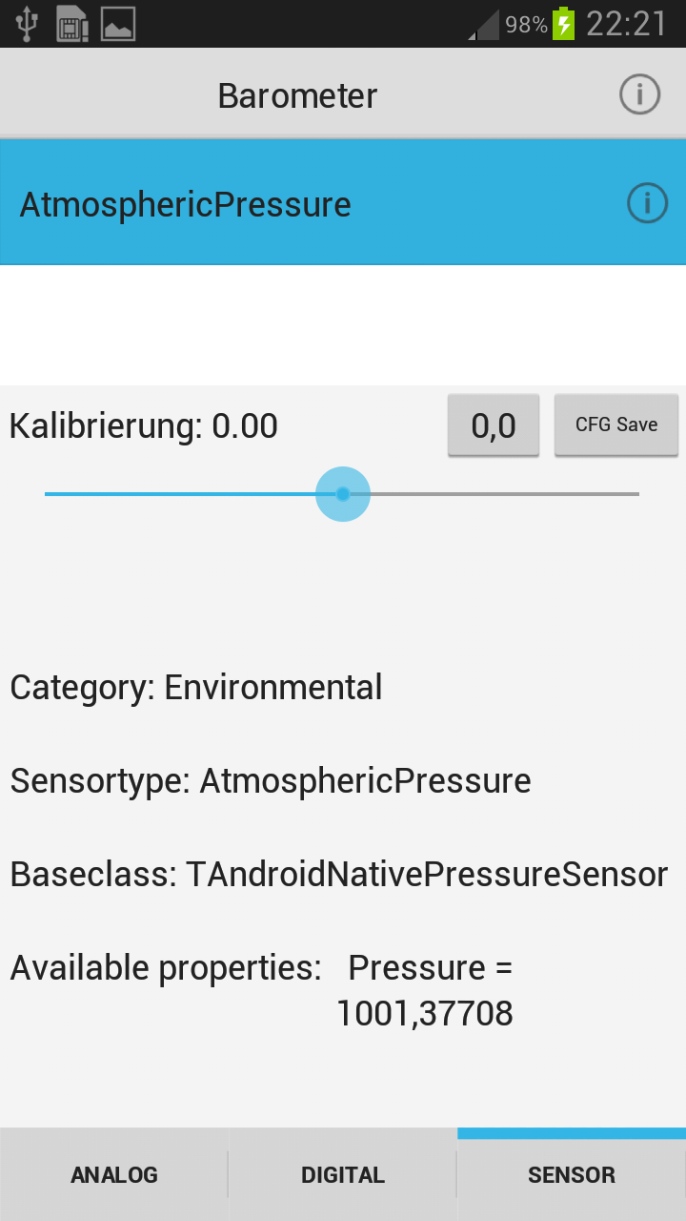Image resolution: width=686 pixels, height=1221 pixels.
Task: Select the SENSOR tab
Action: click(x=572, y=1175)
